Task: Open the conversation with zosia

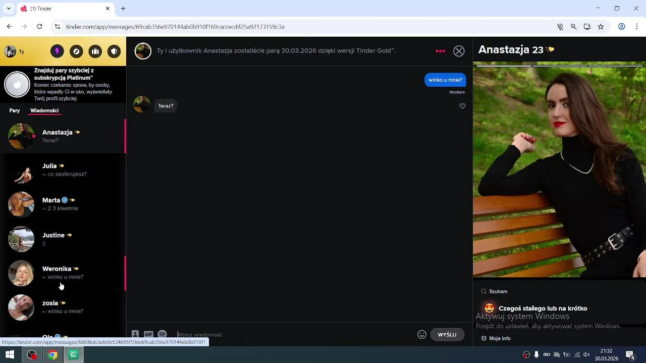Action: pyautogui.click(x=63, y=307)
